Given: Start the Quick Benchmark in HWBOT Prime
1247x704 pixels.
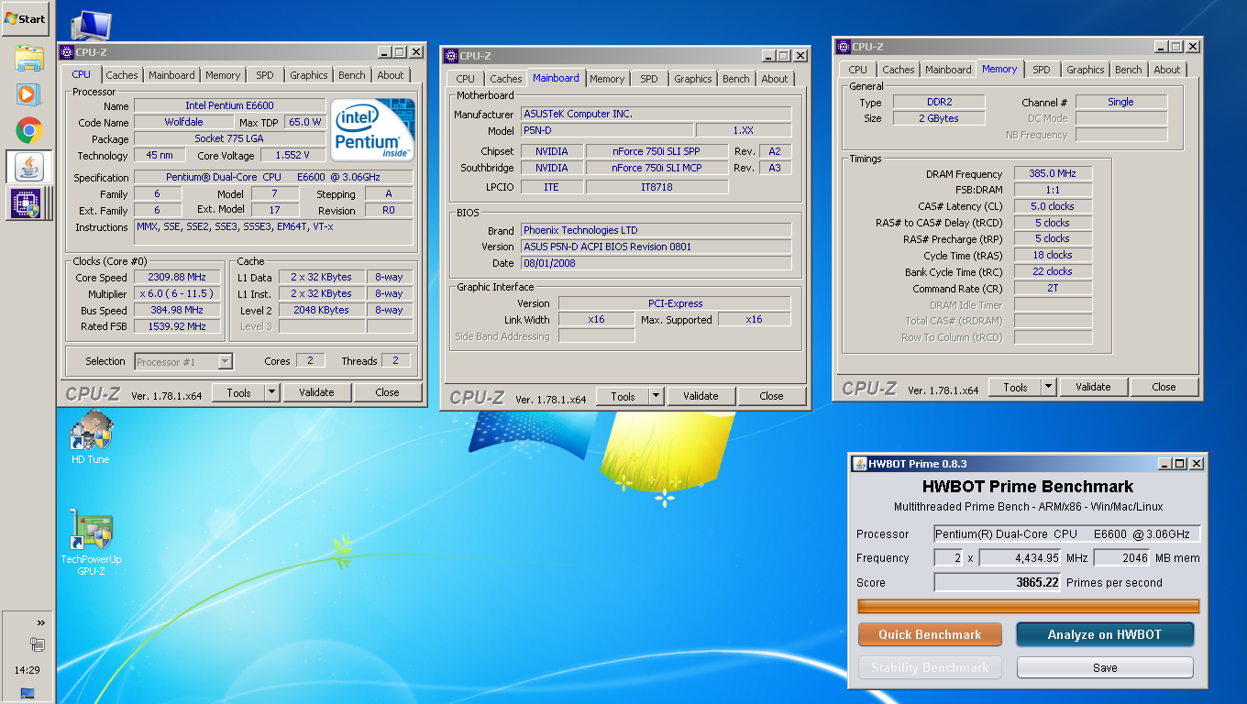Looking at the screenshot, I should coord(930,634).
